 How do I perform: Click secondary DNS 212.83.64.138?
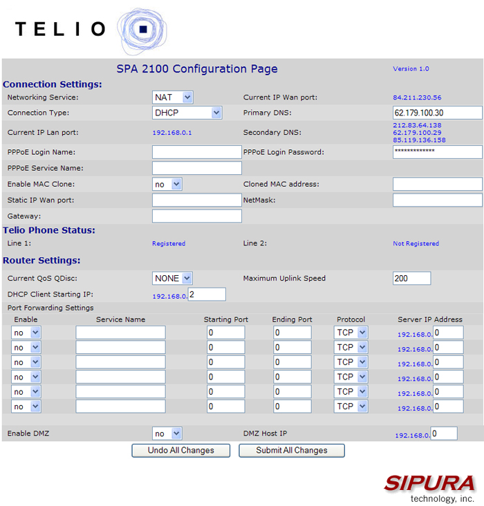(417, 125)
